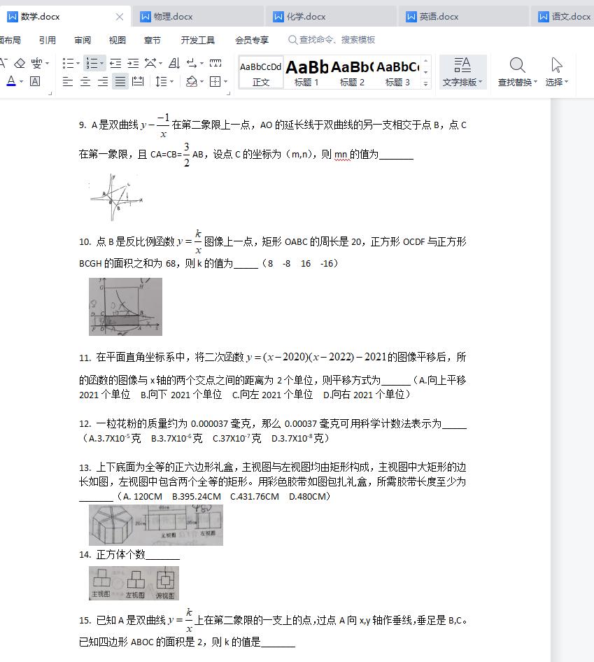Click the 查找替换 magnifier icon

517,66
